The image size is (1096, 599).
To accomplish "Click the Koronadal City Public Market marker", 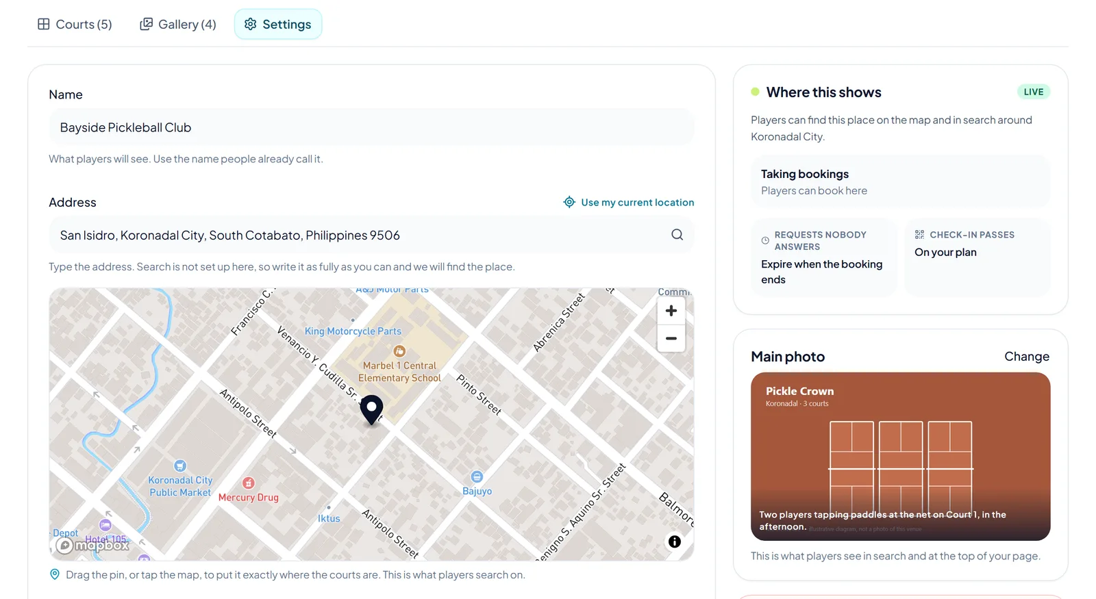I will [180, 466].
